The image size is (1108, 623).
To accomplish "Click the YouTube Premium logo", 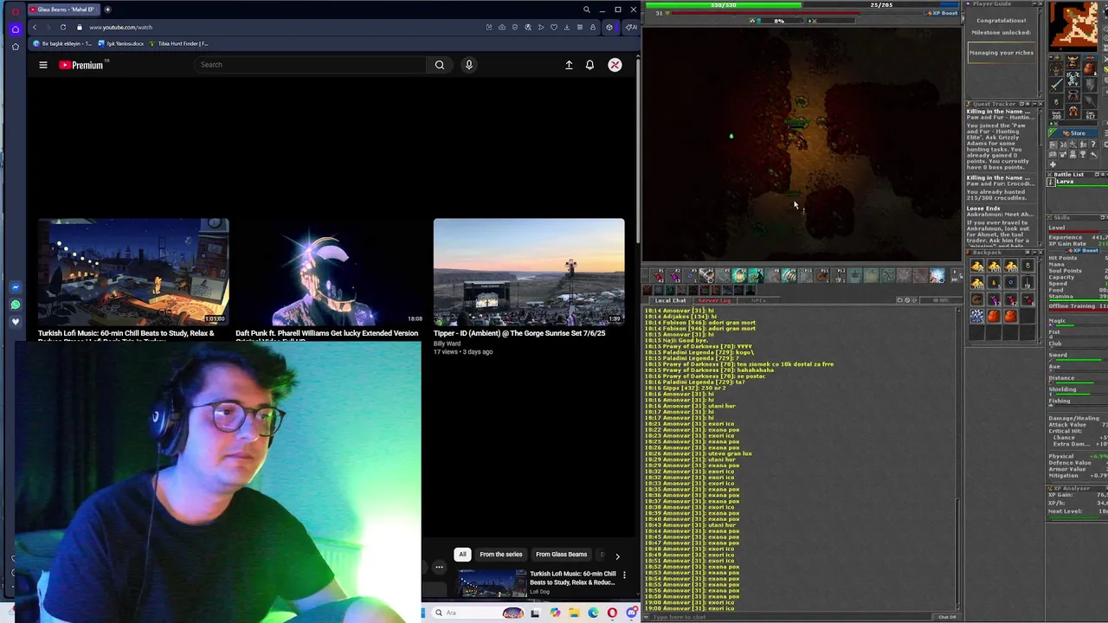I will (x=81, y=65).
